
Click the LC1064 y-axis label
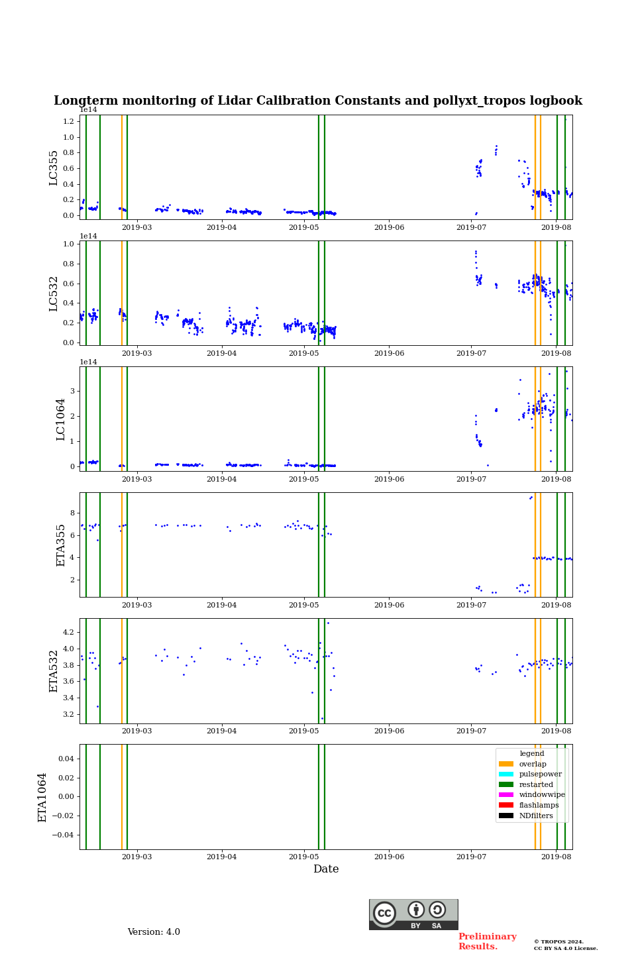(61, 419)
